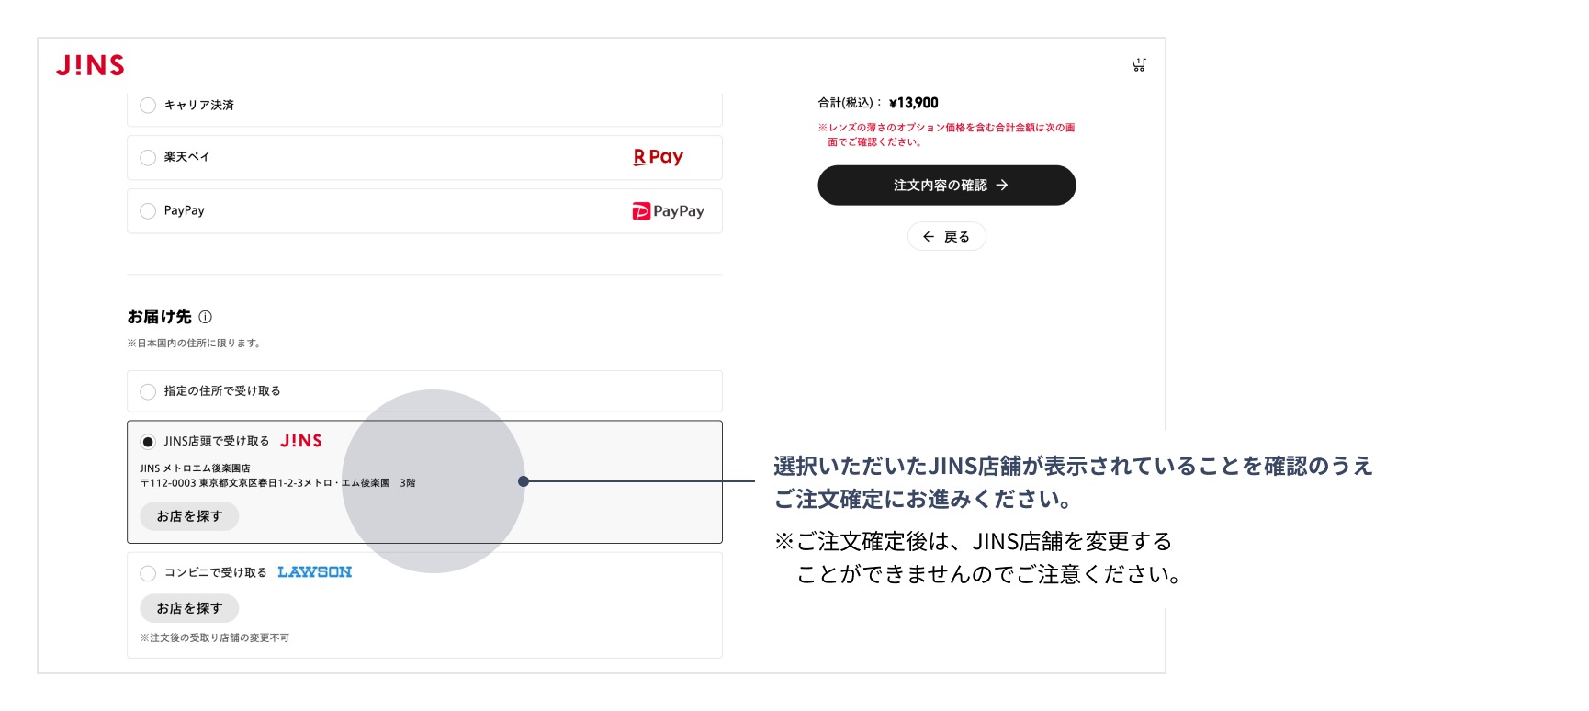The height and width of the screenshot is (711, 1589).
Task: Click お店を探す under convenience store option
Action: 189,608
